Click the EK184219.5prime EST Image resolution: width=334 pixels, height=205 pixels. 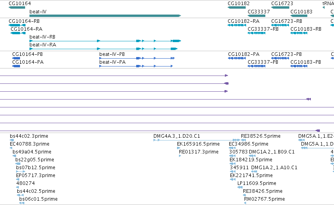coord(233,164)
